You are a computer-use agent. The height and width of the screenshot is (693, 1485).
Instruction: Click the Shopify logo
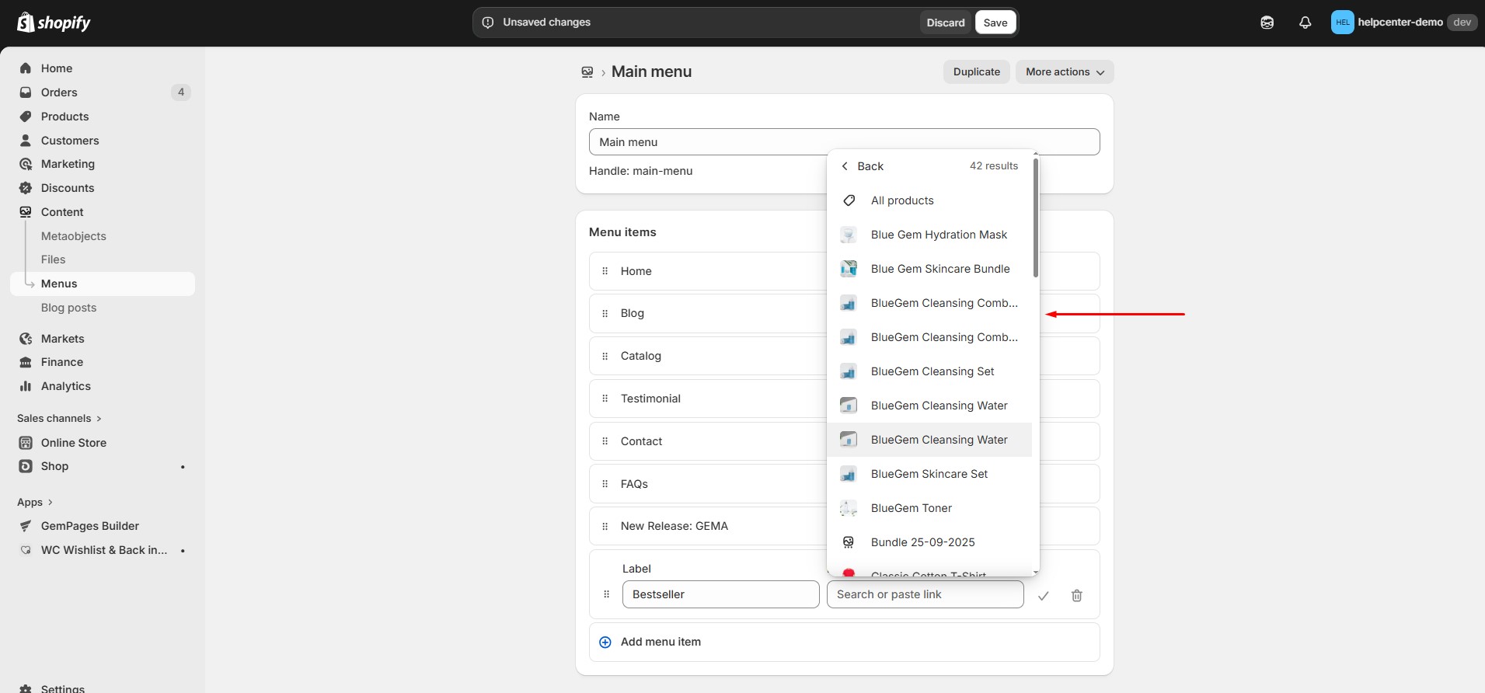pos(54,23)
